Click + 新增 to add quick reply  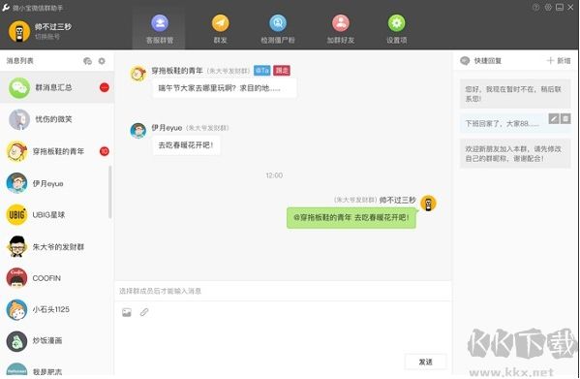click(x=559, y=61)
